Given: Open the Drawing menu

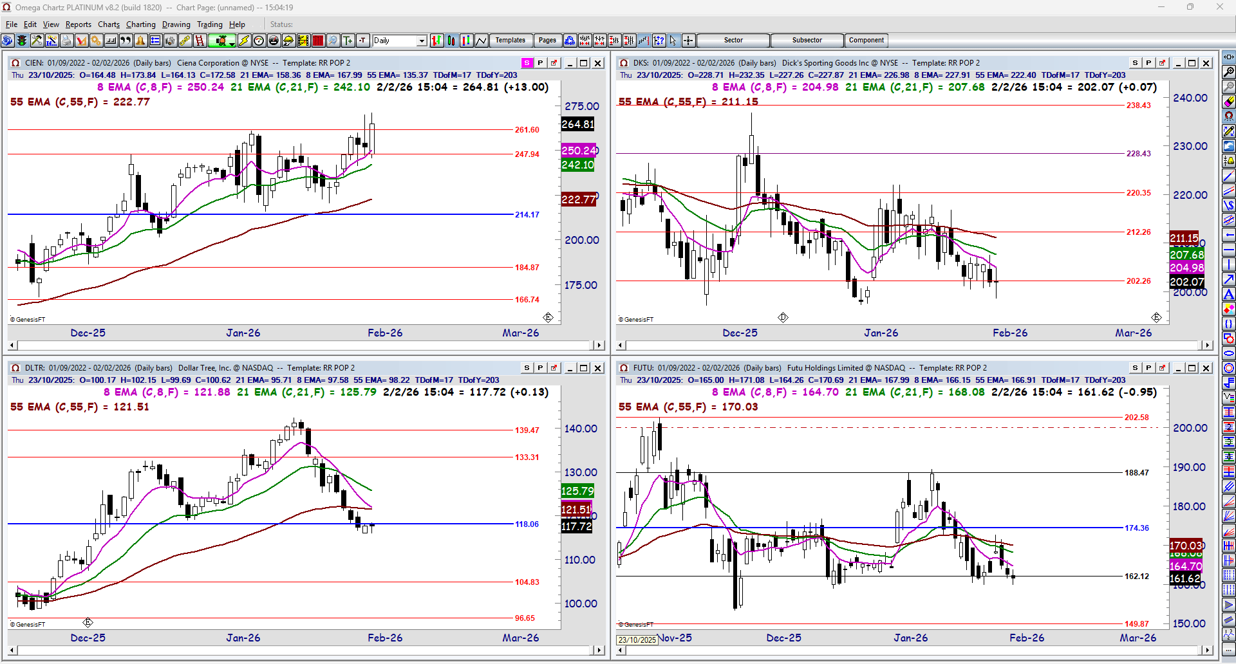Looking at the screenshot, I should click(176, 24).
